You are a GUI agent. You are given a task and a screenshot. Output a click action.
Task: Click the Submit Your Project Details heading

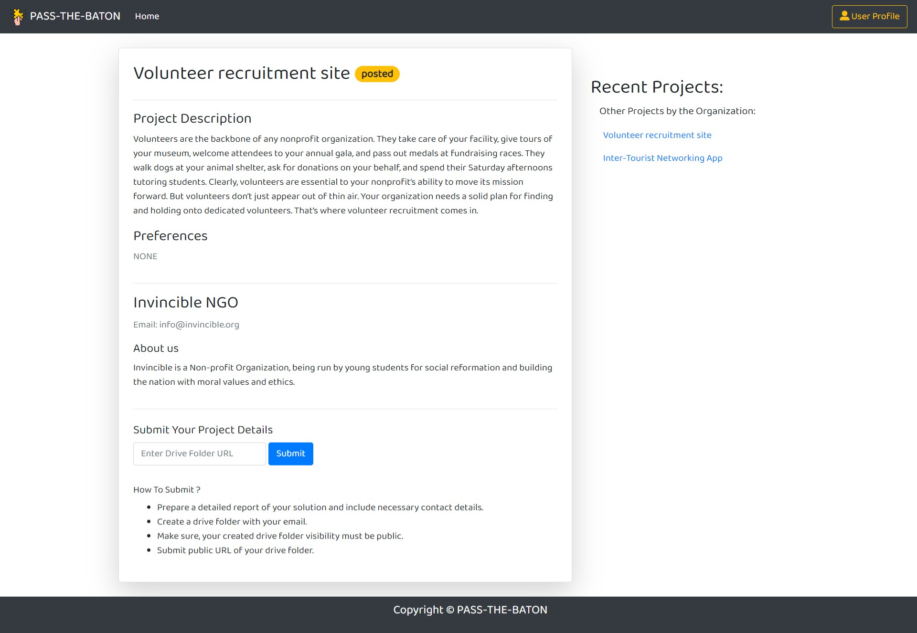(x=203, y=430)
